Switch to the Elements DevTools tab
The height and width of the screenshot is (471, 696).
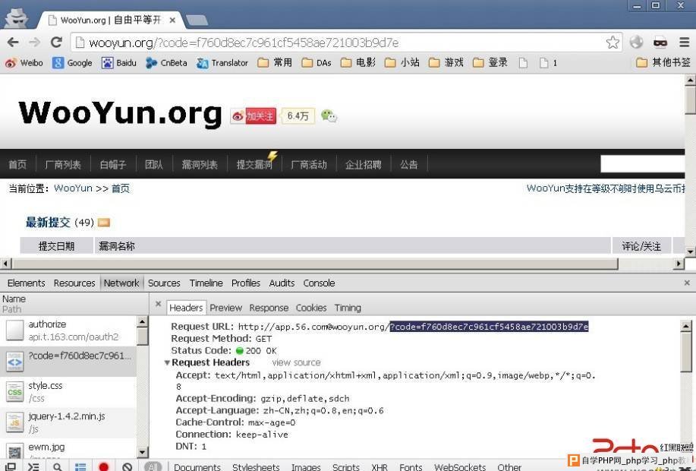27,283
